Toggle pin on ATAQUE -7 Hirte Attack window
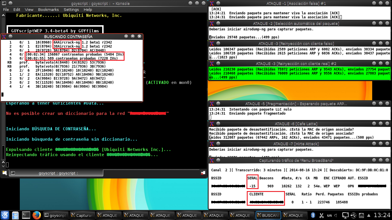 coord(218,144)
